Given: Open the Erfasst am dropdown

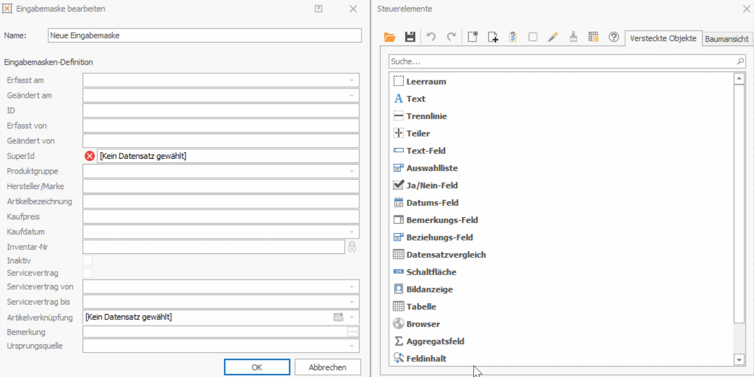Looking at the screenshot, I should click(x=352, y=80).
